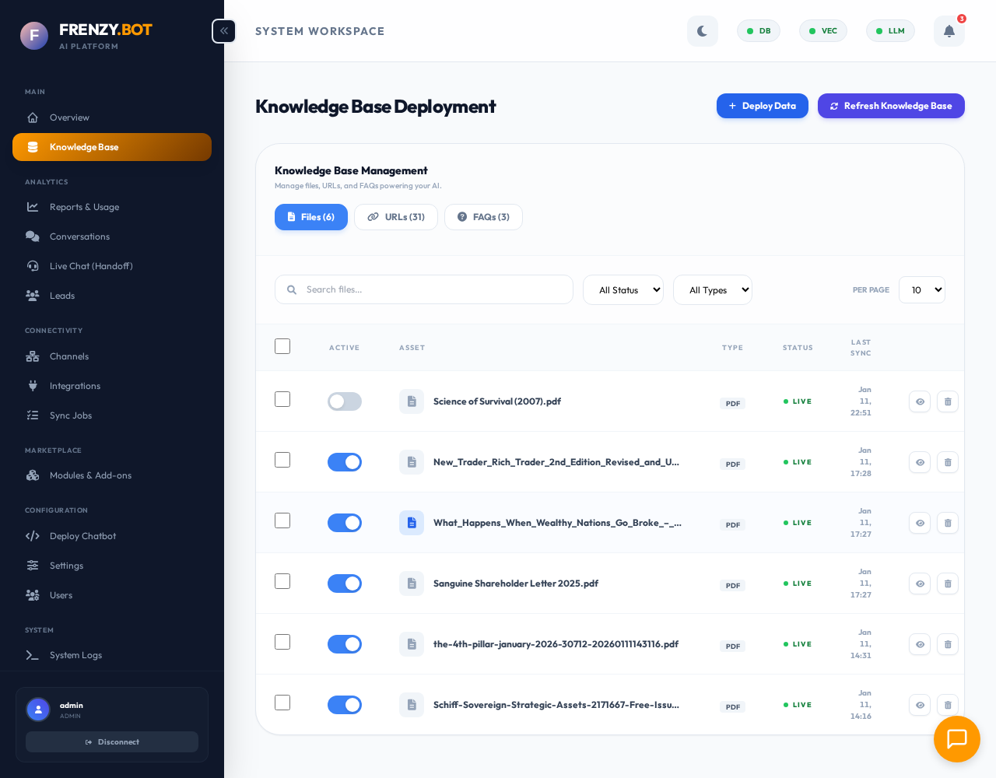Disable the toggle for New_Trader_Rich_Trader PDF
Image resolution: width=996 pixels, height=778 pixels.
(345, 462)
